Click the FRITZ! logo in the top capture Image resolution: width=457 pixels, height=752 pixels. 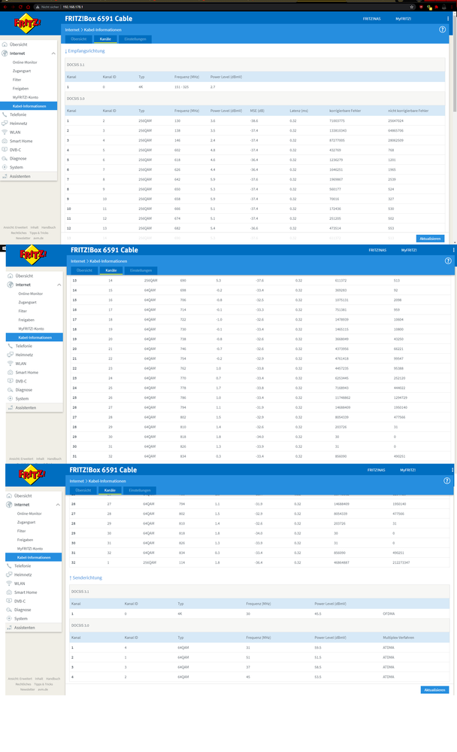click(27, 23)
